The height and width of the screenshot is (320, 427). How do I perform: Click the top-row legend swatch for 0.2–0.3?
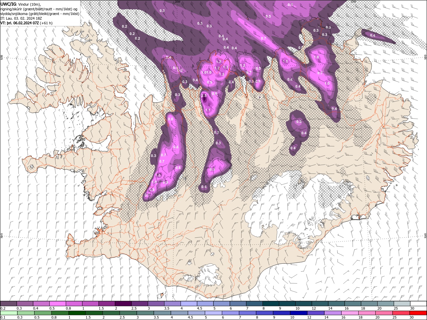[9, 304]
